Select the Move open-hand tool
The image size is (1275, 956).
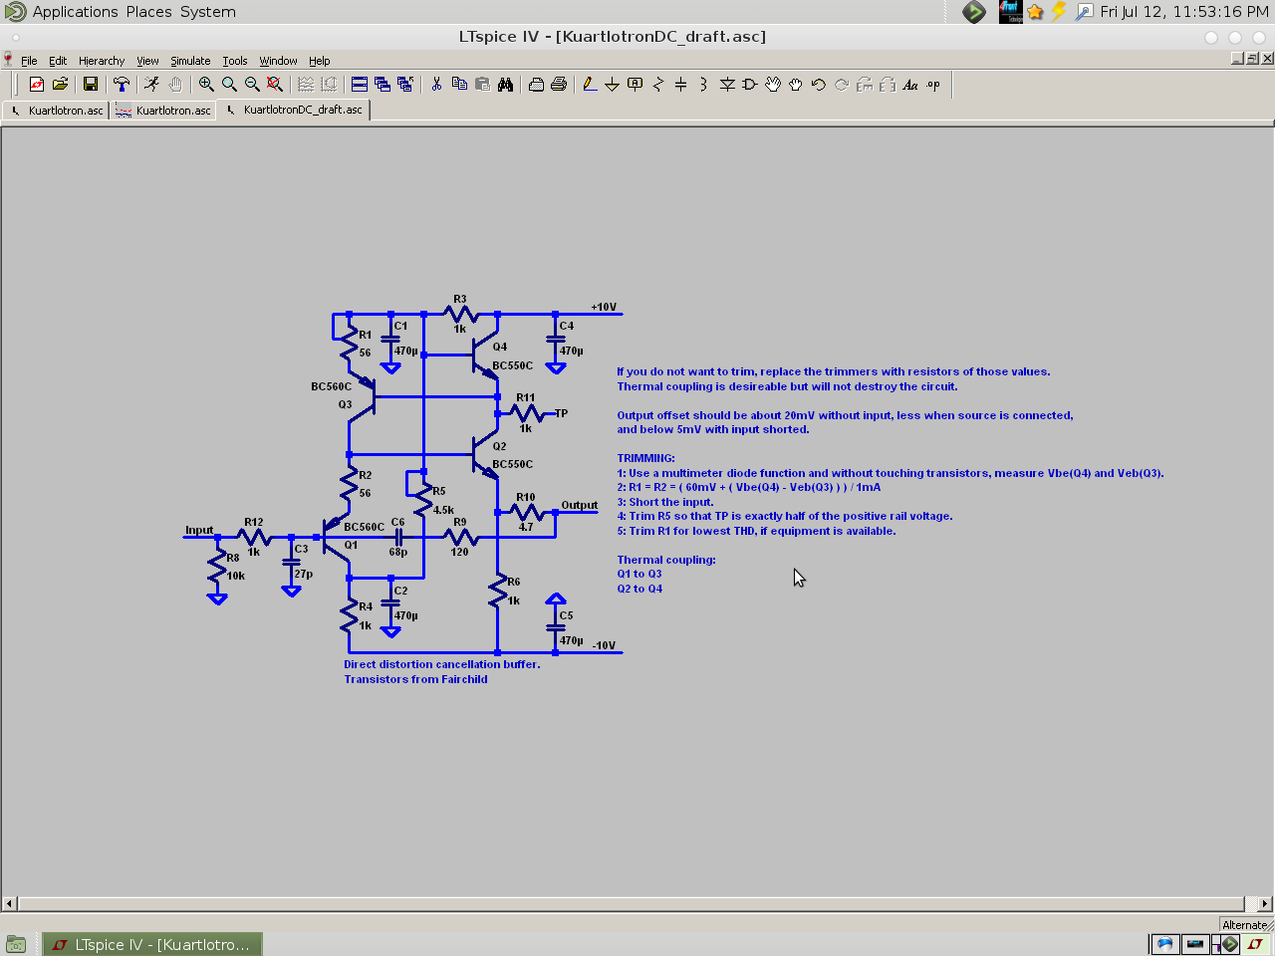pos(773,85)
